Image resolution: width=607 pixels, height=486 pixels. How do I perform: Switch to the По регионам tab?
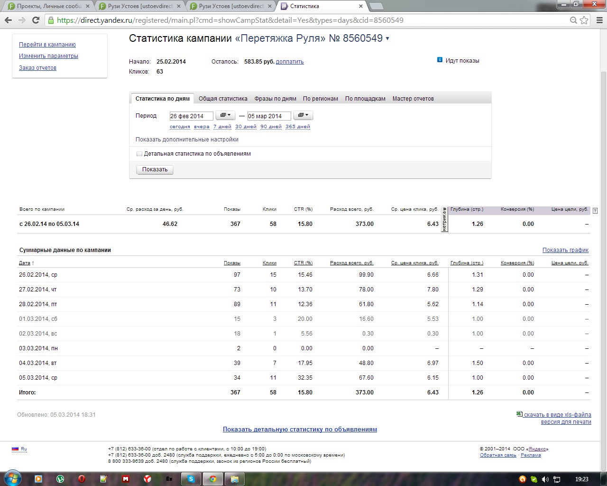pyautogui.click(x=321, y=99)
